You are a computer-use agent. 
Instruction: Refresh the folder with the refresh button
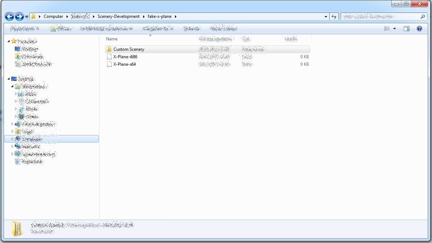pos(334,16)
